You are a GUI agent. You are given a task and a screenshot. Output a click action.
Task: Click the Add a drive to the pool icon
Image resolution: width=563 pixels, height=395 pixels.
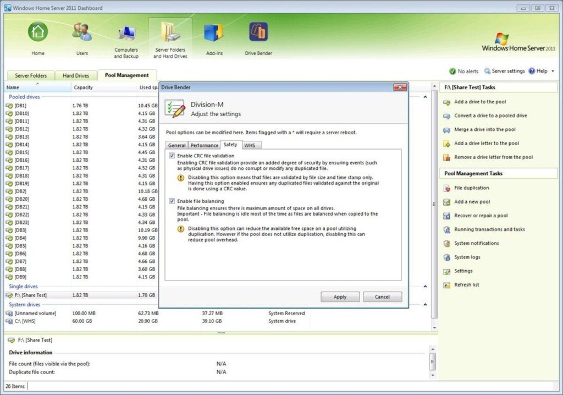click(x=446, y=102)
